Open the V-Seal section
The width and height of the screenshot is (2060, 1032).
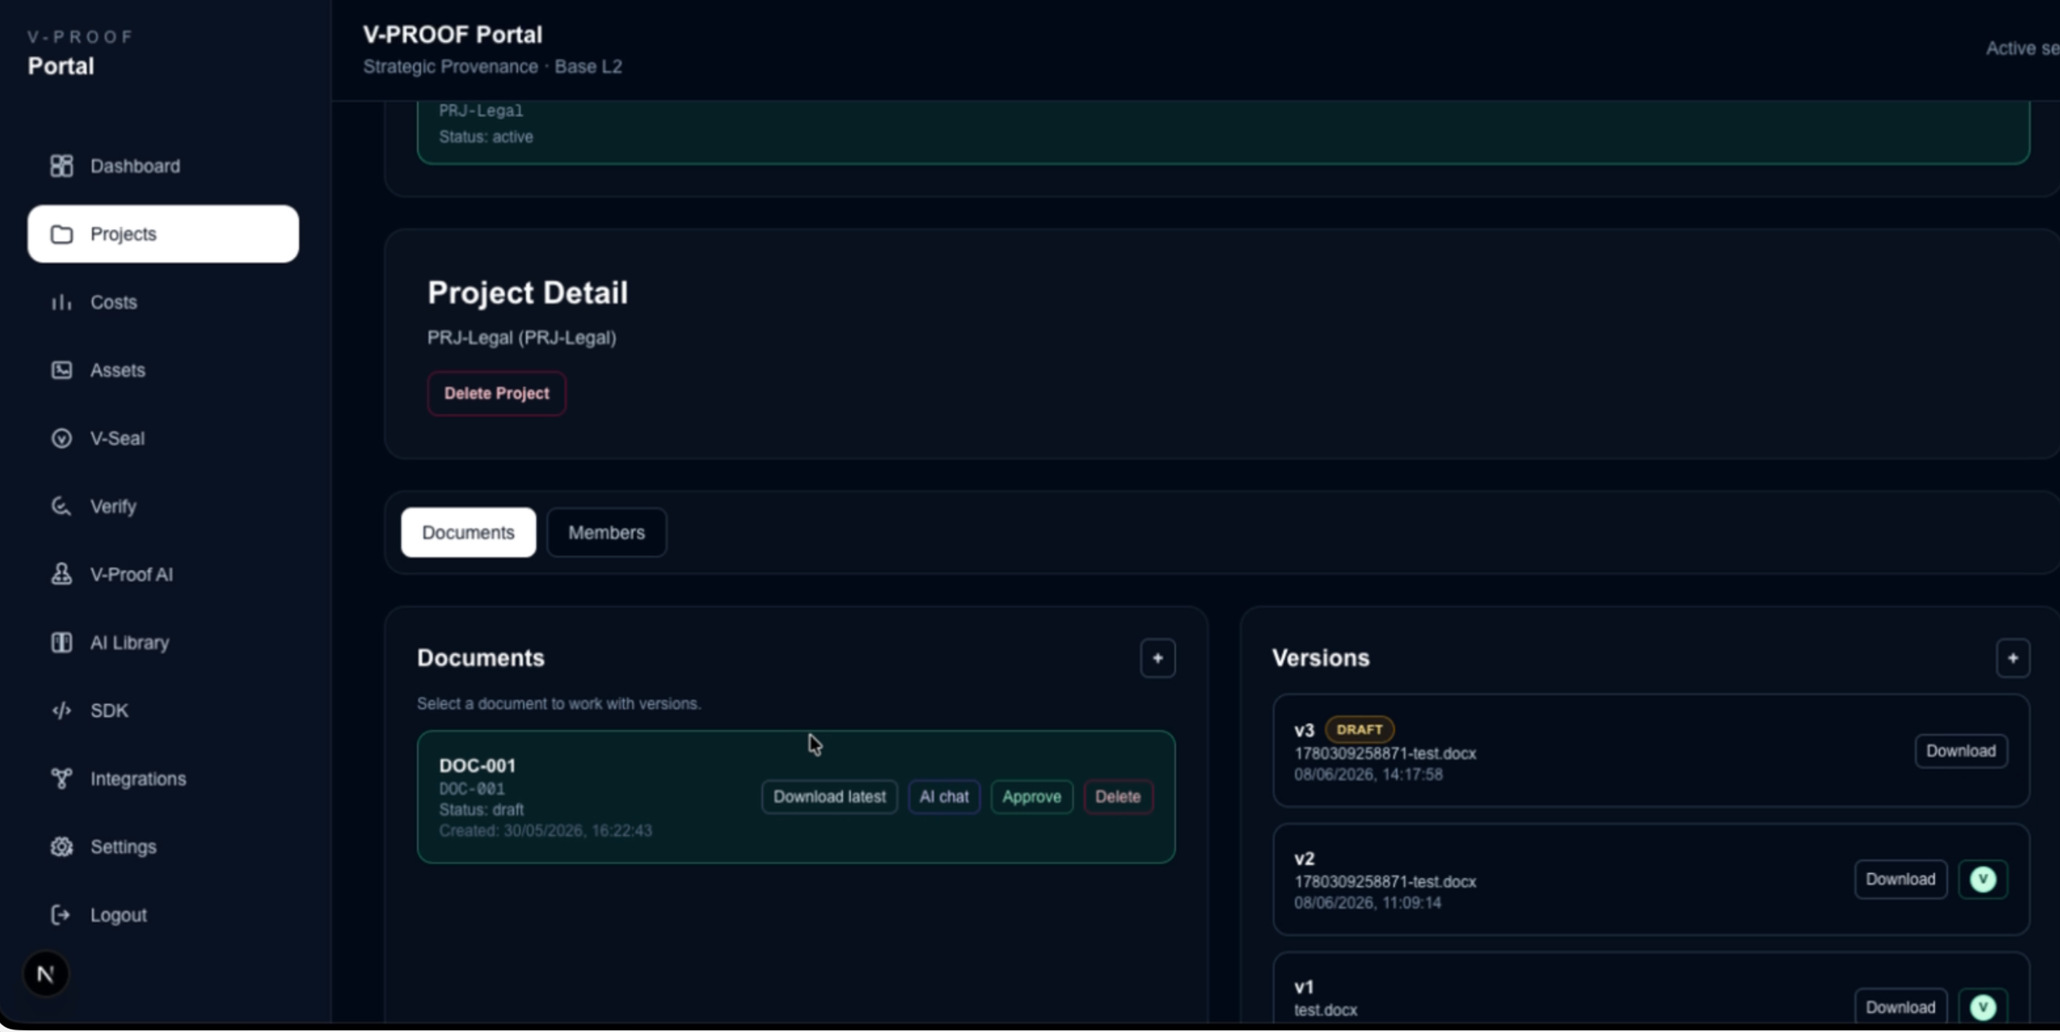pyautogui.click(x=163, y=438)
